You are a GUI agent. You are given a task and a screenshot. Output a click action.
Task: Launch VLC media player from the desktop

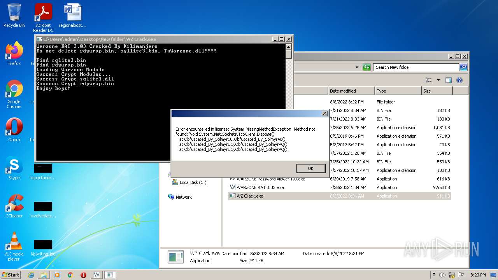(14, 247)
